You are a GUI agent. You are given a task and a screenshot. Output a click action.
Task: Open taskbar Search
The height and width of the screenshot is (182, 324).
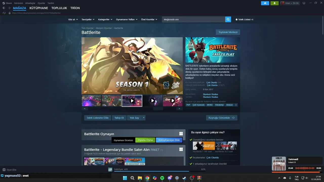point(132,178)
